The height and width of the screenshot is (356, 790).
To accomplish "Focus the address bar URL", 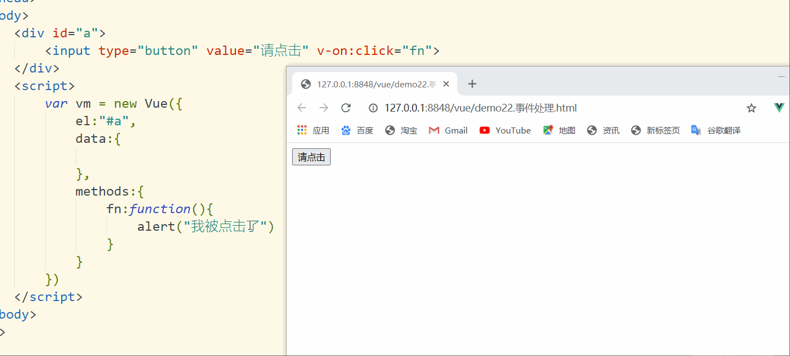I will [480, 108].
